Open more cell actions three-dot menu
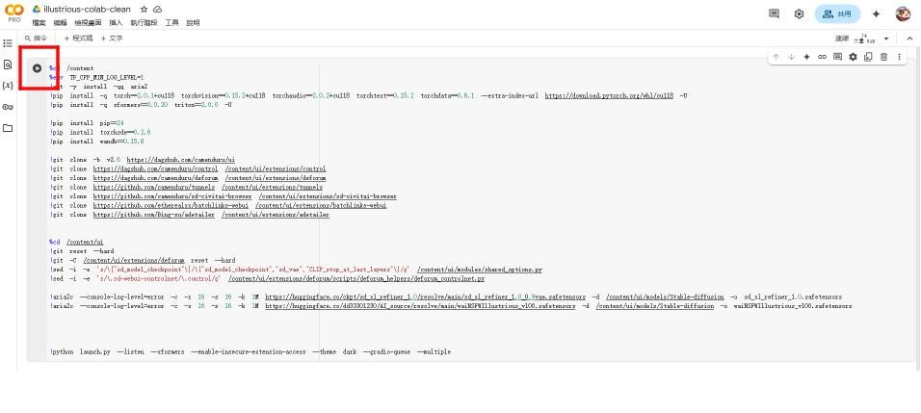 point(900,57)
